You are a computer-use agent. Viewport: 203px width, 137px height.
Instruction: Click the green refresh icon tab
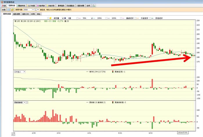pyautogui.click(x=94, y=6)
